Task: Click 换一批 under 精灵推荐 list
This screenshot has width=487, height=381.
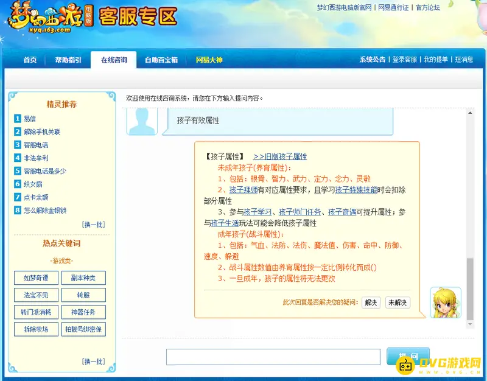Action: (x=94, y=224)
